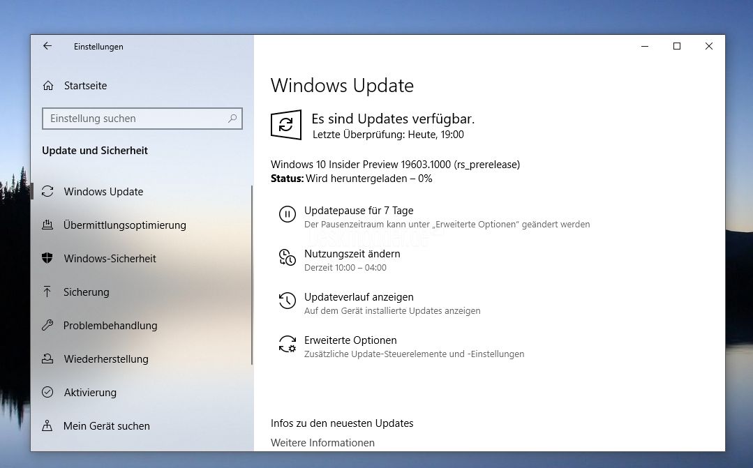Open Übermittlungsoptimierung in the sidebar
Viewport: 753px width, 468px height.
(x=124, y=225)
